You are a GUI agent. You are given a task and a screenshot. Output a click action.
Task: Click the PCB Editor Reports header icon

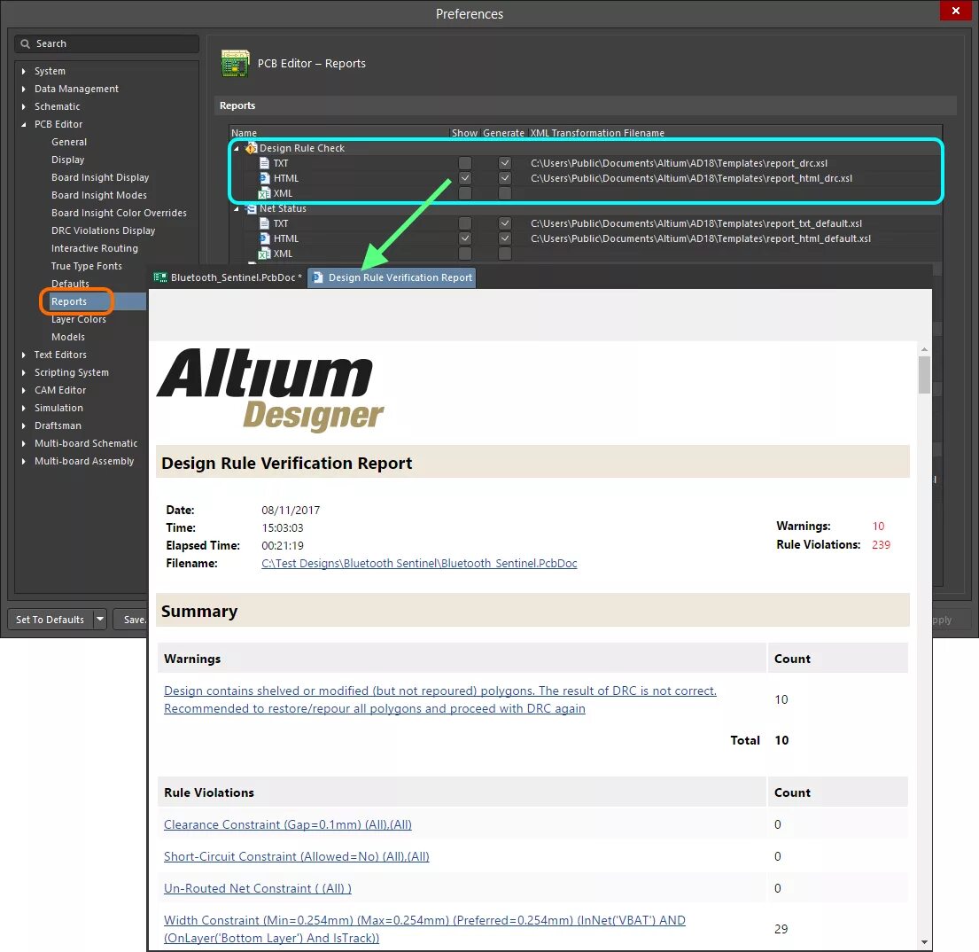coord(235,63)
